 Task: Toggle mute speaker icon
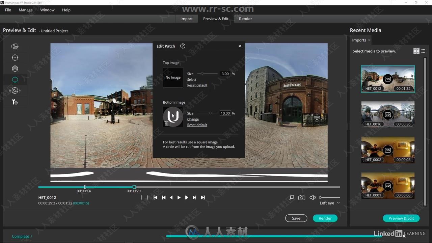pyautogui.click(x=313, y=197)
